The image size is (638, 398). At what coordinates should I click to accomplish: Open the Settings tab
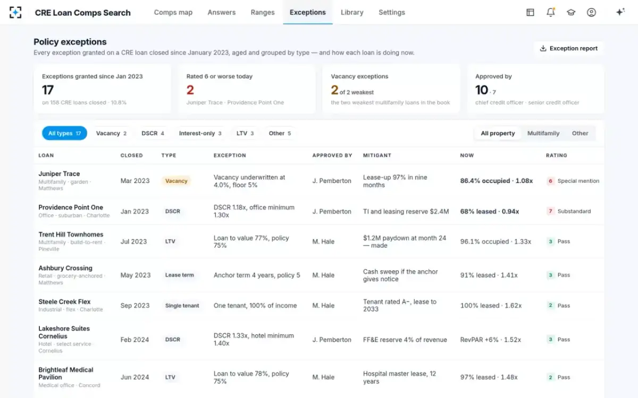coord(392,12)
